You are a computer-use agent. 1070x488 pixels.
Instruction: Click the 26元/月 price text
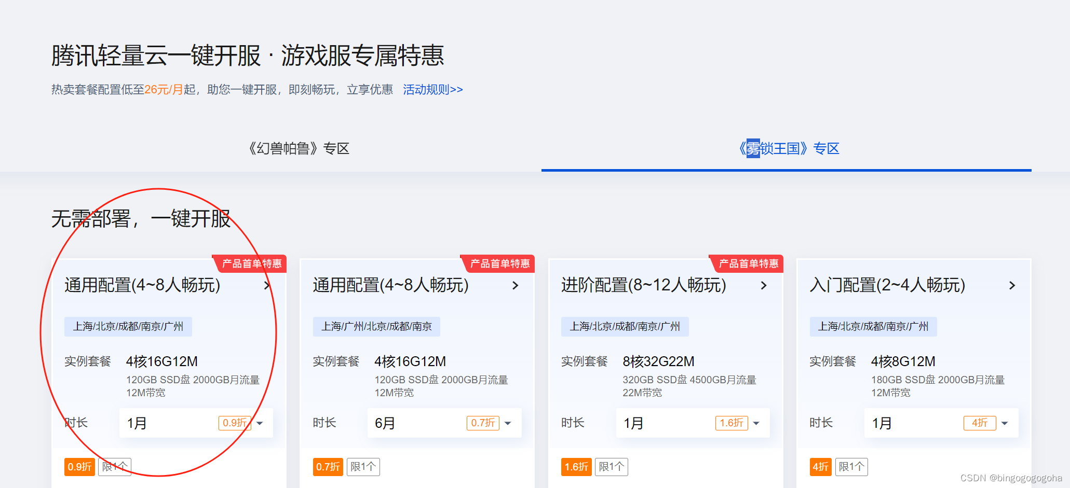(164, 90)
